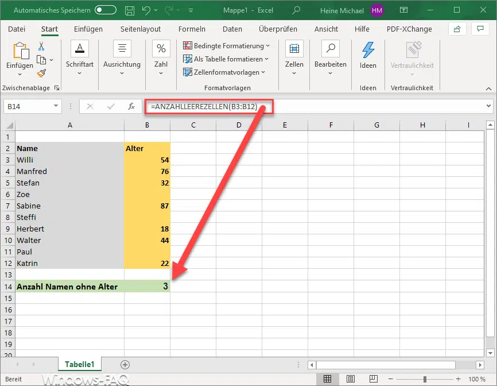Select cell B14 showing value 3
Screen dimensions: 497x386
[147, 286]
